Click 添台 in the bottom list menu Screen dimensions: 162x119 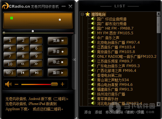88,112
